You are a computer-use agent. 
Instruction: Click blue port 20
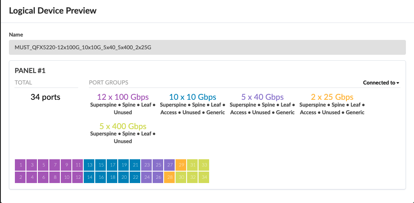124,177
